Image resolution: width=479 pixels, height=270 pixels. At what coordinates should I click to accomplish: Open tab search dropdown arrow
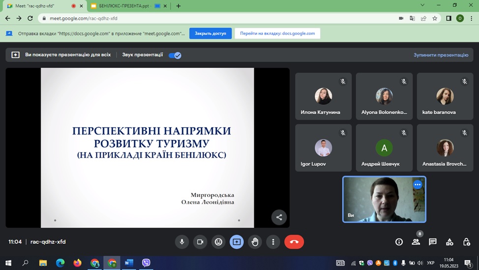tap(422, 5)
